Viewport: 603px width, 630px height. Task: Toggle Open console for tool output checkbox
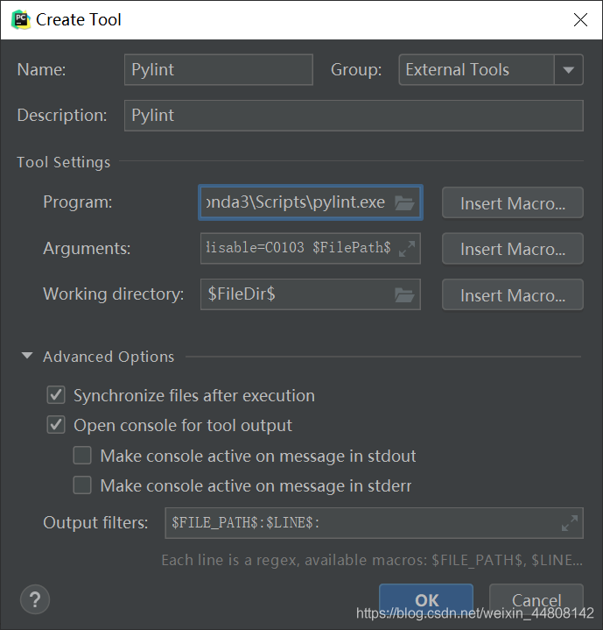click(x=56, y=425)
